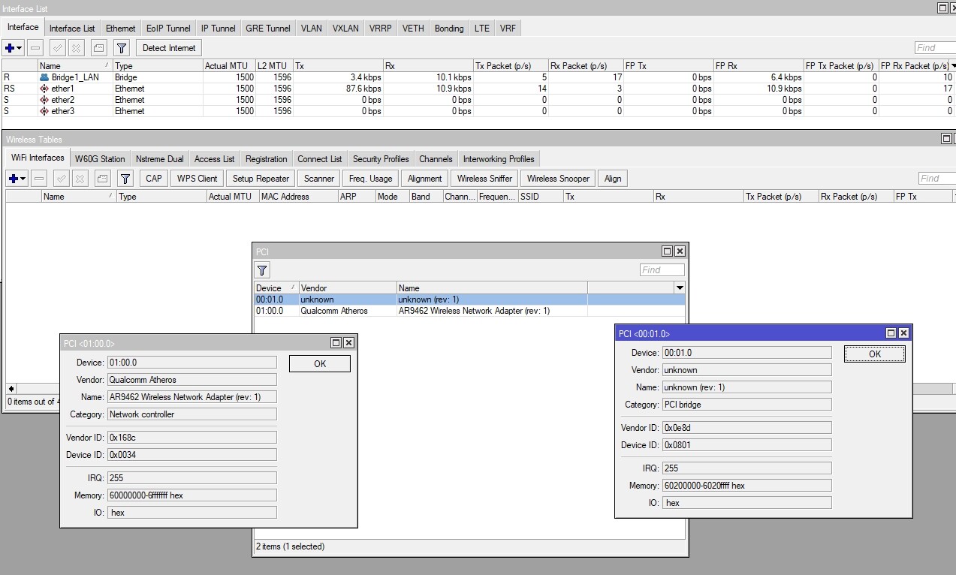Switch to the VLAN tab
This screenshot has height=575, width=956.
311,29
